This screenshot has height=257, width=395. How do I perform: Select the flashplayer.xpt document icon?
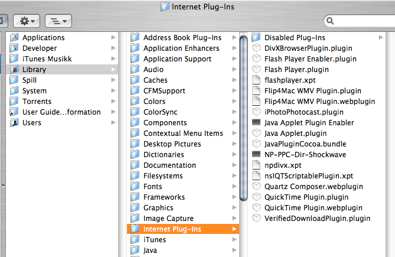[256, 80]
